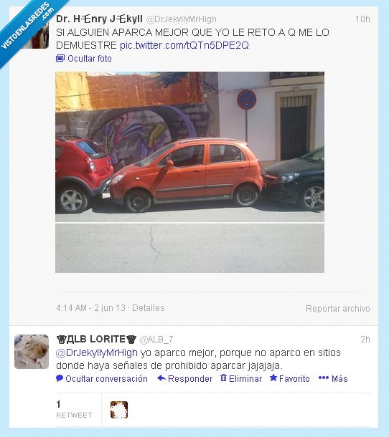Click the Ocultar foto photo icon

(x=60, y=58)
